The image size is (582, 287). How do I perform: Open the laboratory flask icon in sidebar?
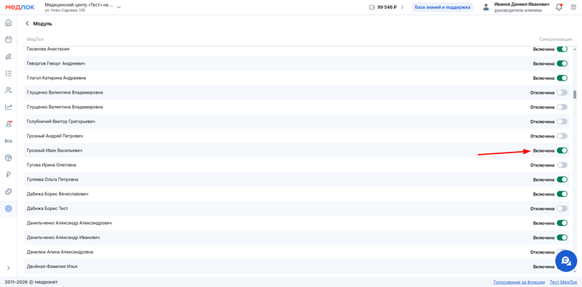(8, 124)
